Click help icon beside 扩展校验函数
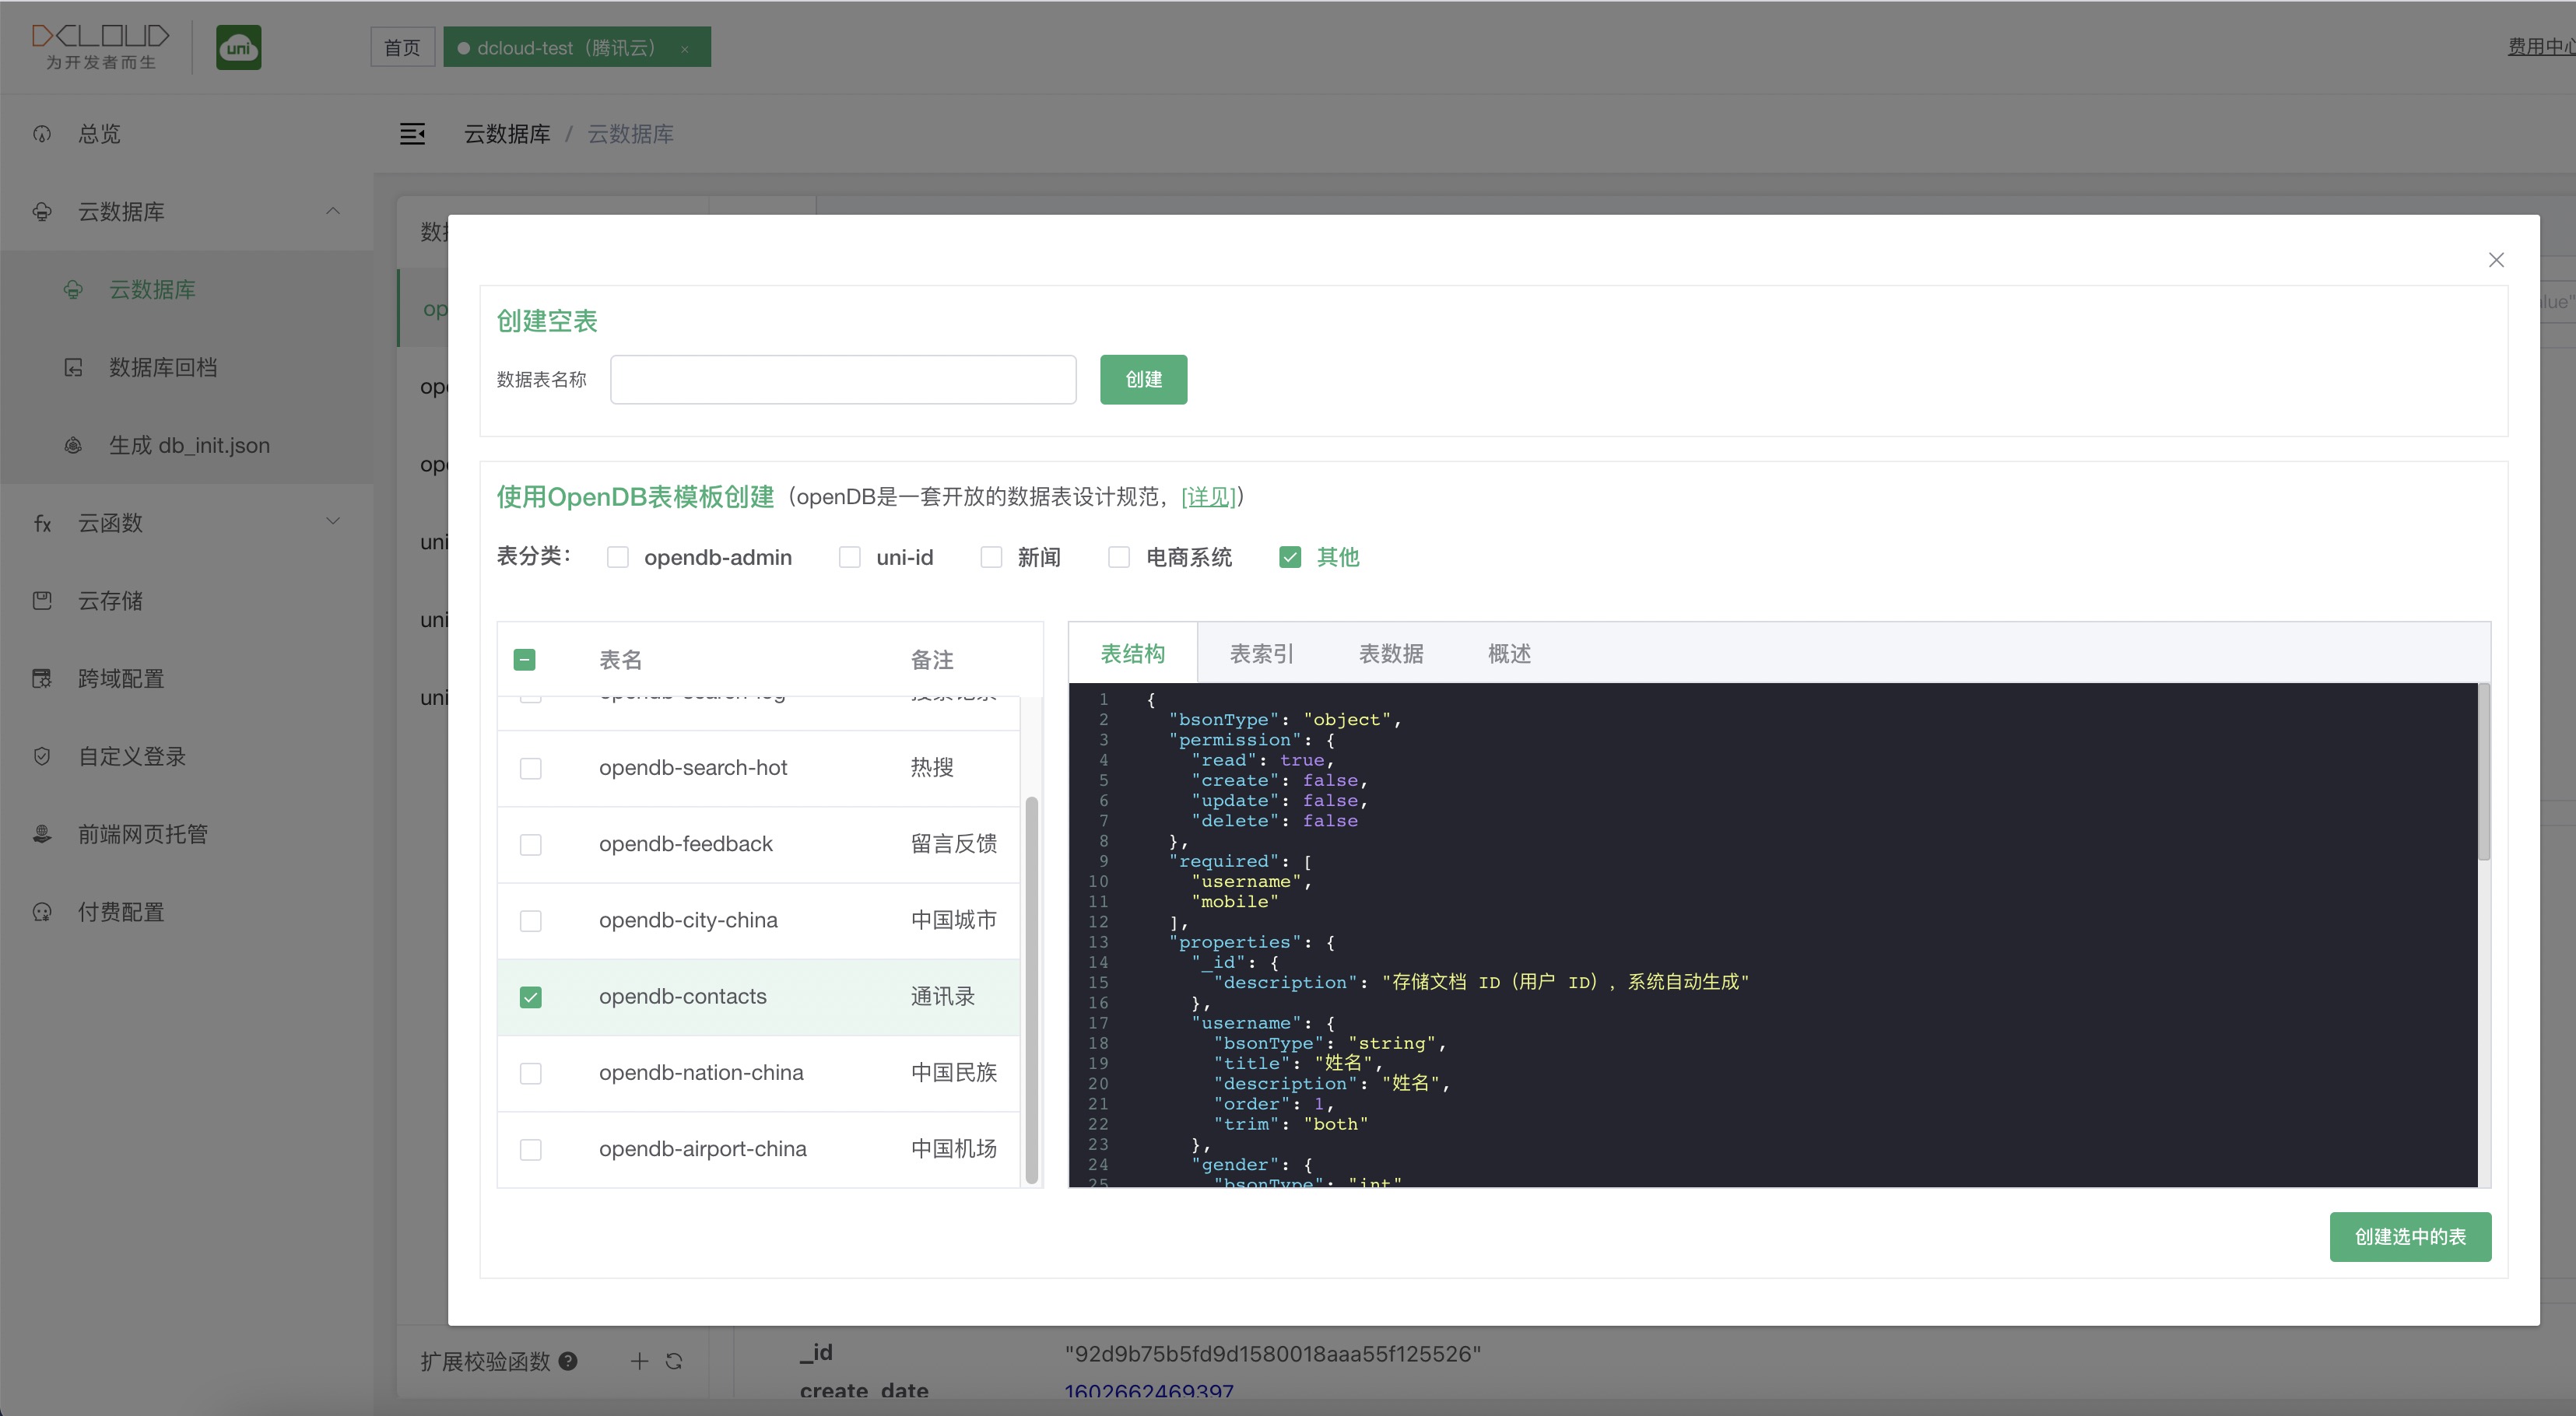This screenshot has height=1416, width=2576. 568,1361
